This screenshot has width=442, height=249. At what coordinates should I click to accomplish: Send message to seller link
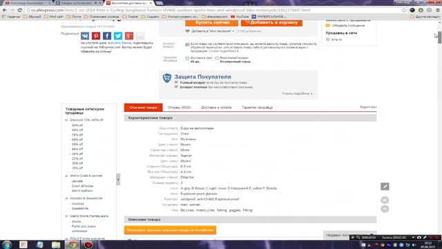(x=348, y=26)
